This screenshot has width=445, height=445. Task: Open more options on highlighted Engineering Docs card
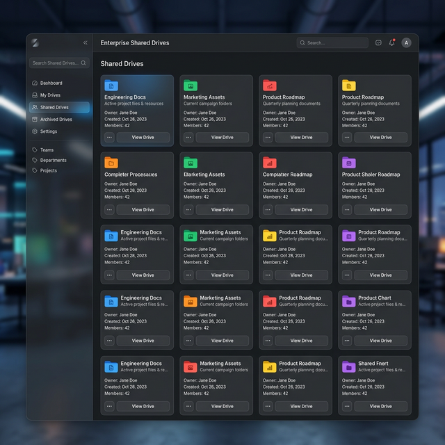click(x=109, y=138)
